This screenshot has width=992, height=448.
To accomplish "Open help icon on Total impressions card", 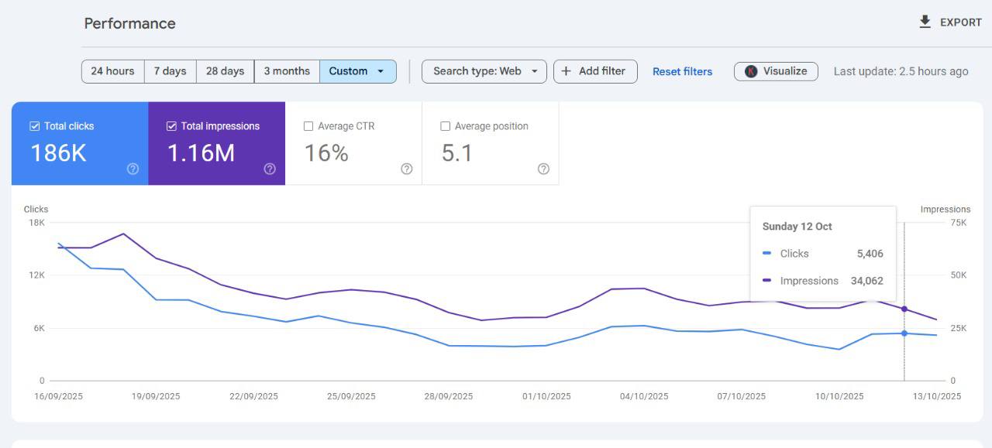I will [x=270, y=169].
